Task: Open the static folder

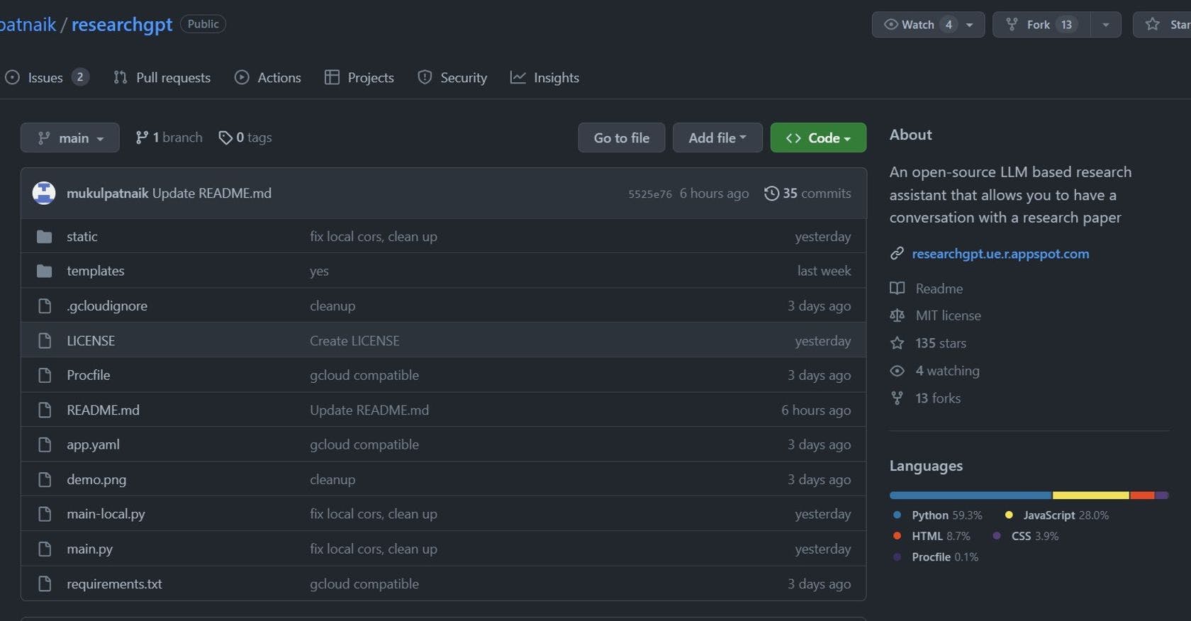Action: 82,237
